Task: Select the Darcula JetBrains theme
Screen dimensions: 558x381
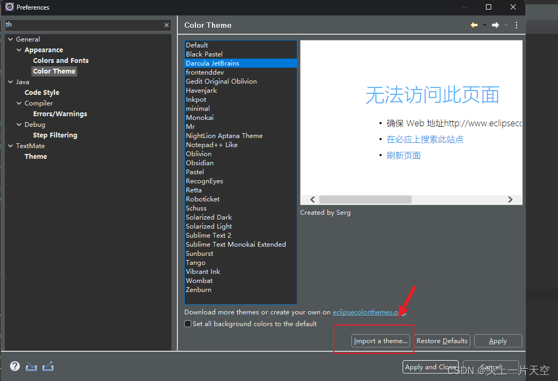Action: pyautogui.click(x=241, y=63)
